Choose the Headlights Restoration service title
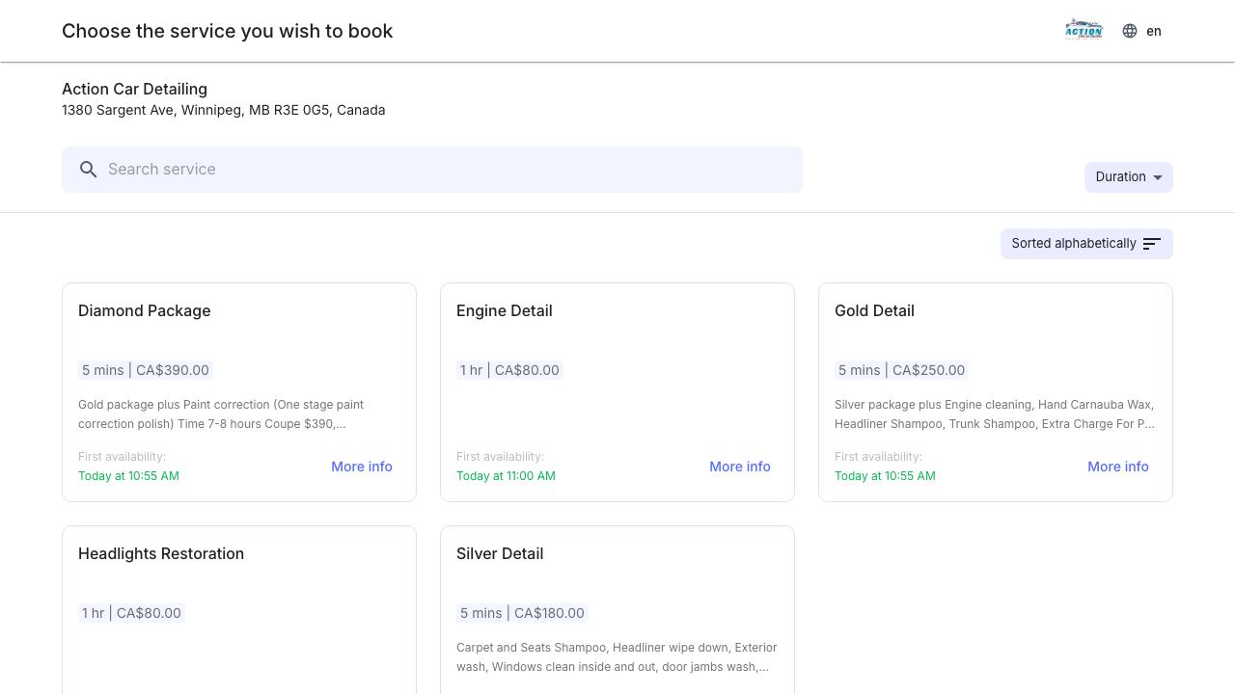The image size is (1235, 694). pos(161,553)
